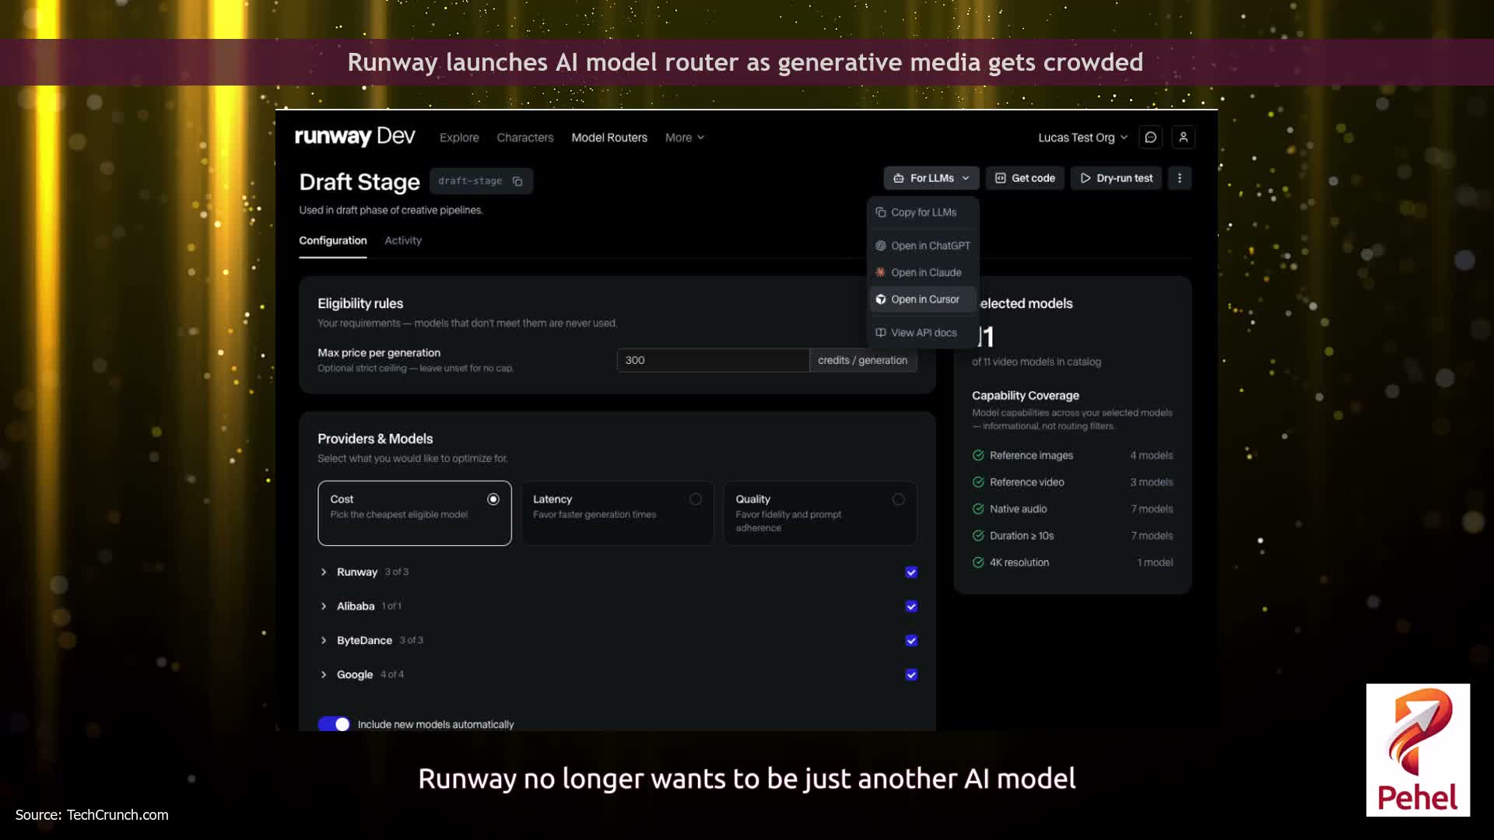
Task: Run the Dry-run test
Action: point(1116,178)
